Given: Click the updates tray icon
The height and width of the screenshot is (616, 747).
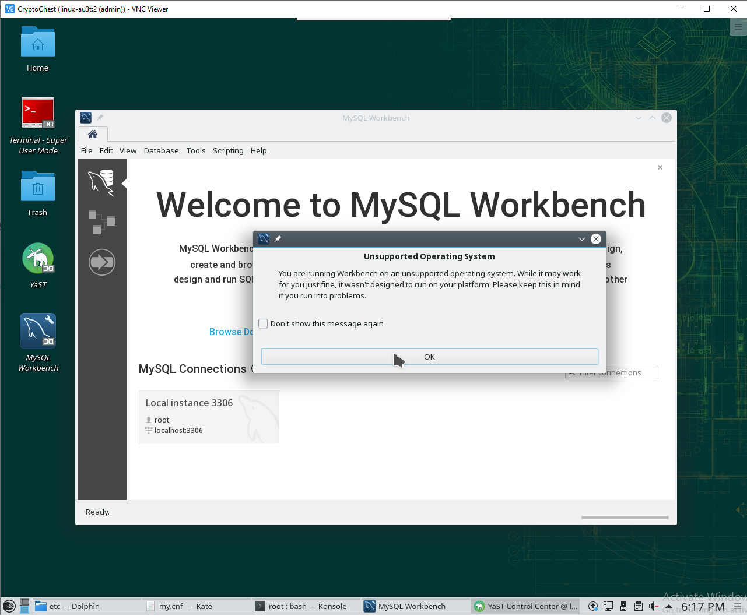Looking at the screenshot, I should [593, 607].
